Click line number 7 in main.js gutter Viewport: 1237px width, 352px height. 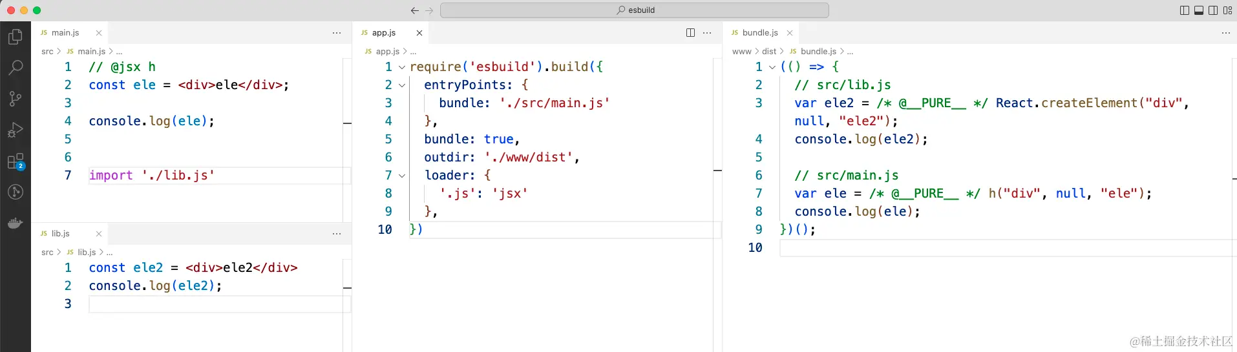(68, 175)
